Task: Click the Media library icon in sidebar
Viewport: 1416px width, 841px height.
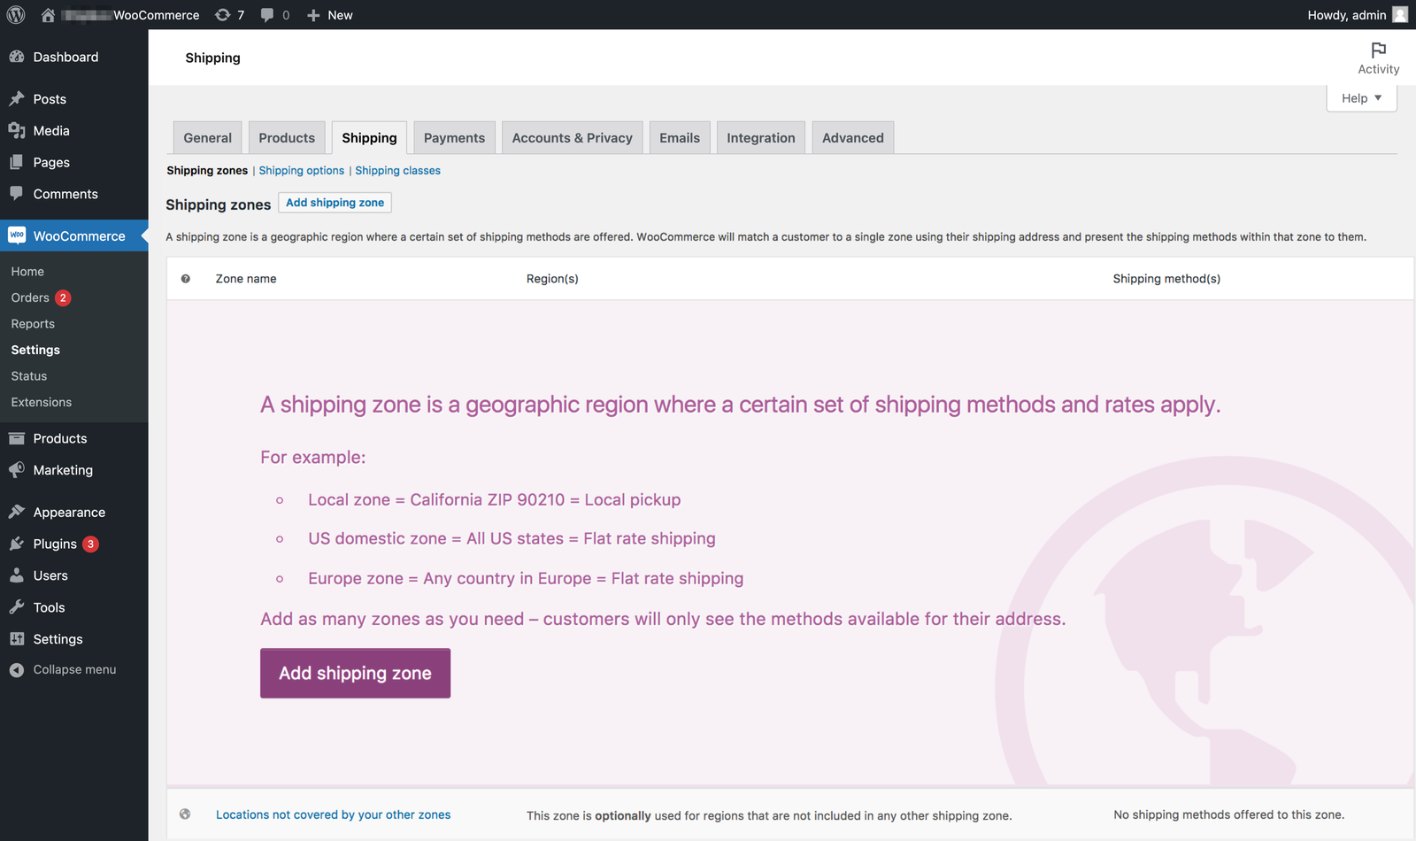Action: (x=18, y=130)
